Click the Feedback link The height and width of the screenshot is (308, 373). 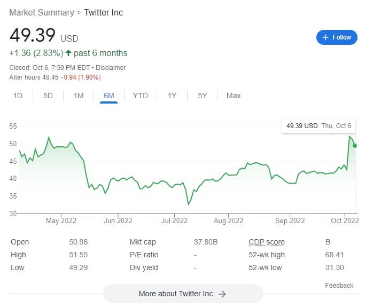coord(339,286)
